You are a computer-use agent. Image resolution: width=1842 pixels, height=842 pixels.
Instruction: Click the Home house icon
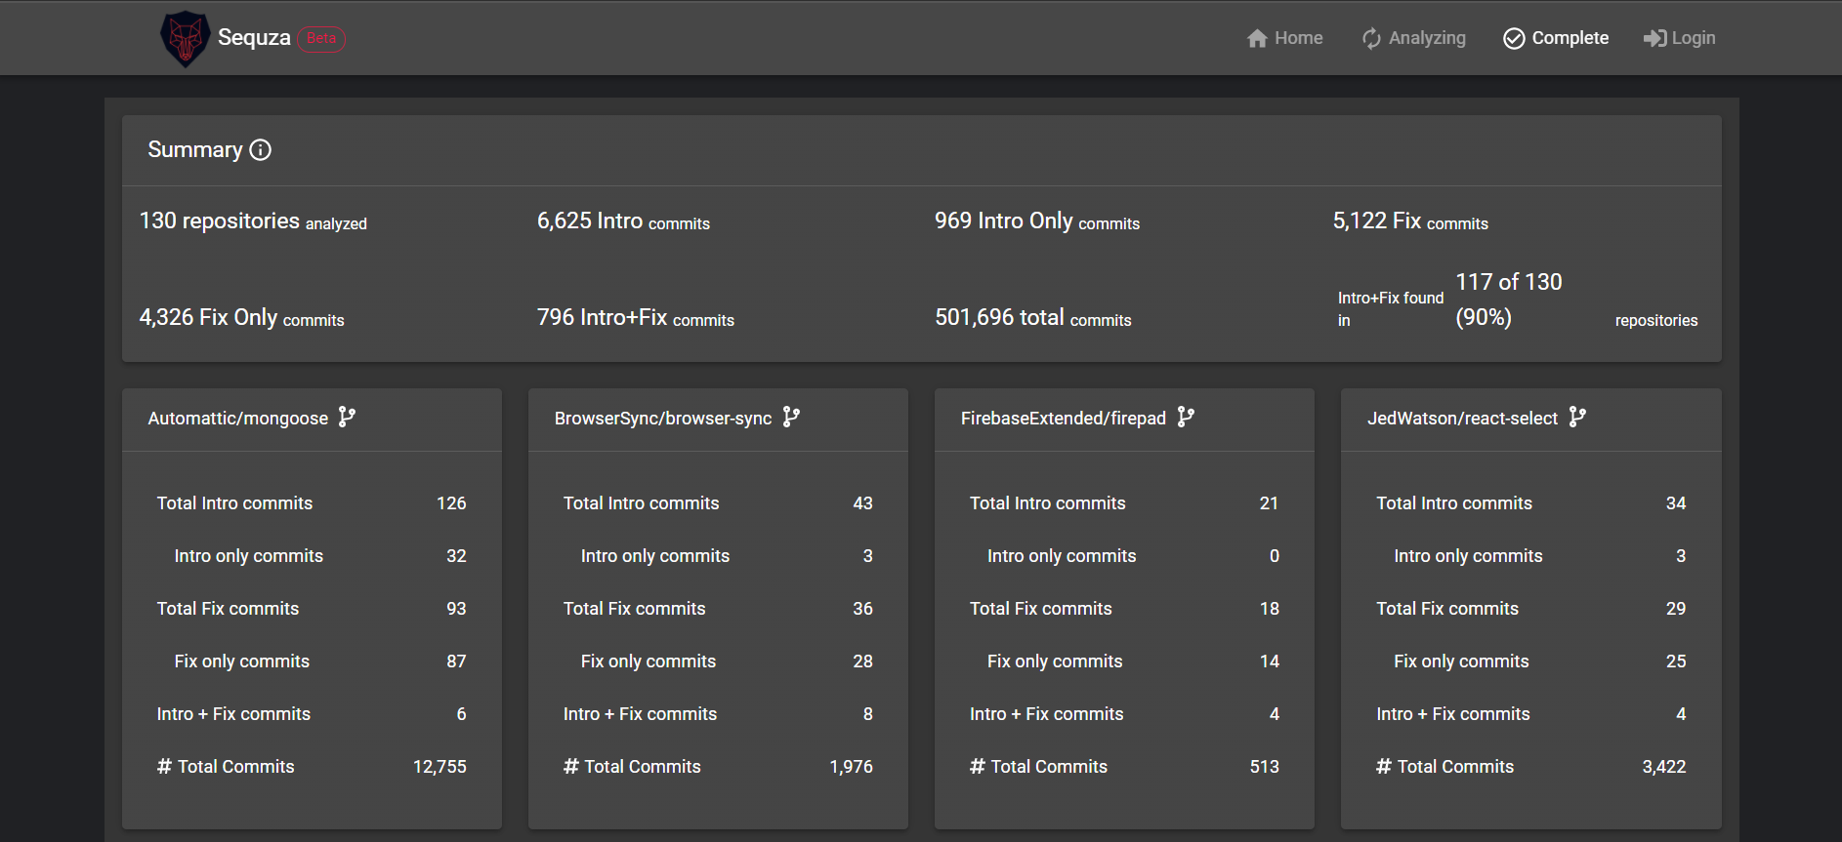tap(1257, 38)
